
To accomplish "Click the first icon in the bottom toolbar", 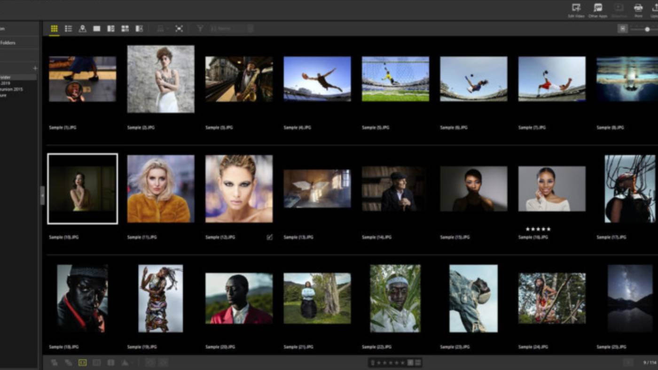I will [54, 362].
